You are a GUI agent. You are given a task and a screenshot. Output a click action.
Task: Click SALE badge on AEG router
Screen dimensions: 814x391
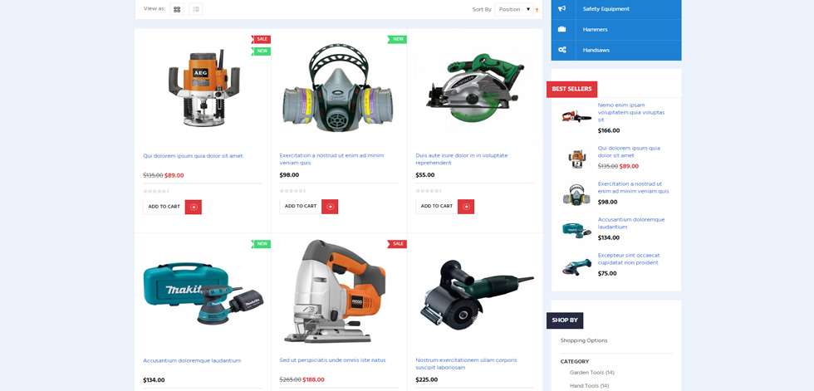tap(261, 39)
